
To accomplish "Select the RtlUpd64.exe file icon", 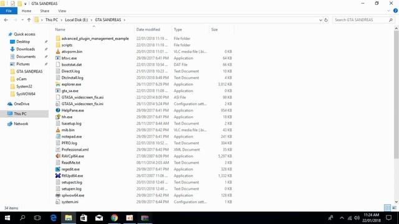I will point(58,175).
